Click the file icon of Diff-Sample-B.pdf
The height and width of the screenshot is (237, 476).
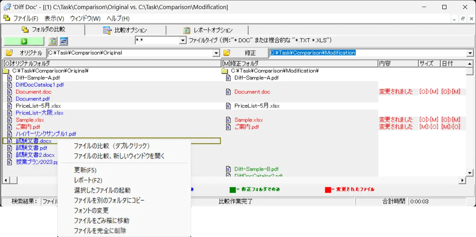click(229, 169)
